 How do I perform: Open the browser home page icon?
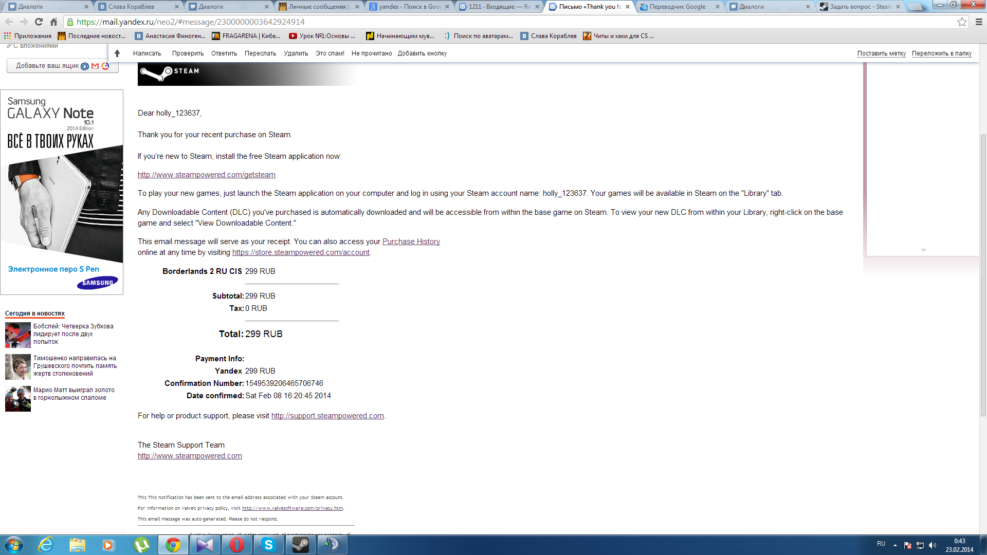53,22
